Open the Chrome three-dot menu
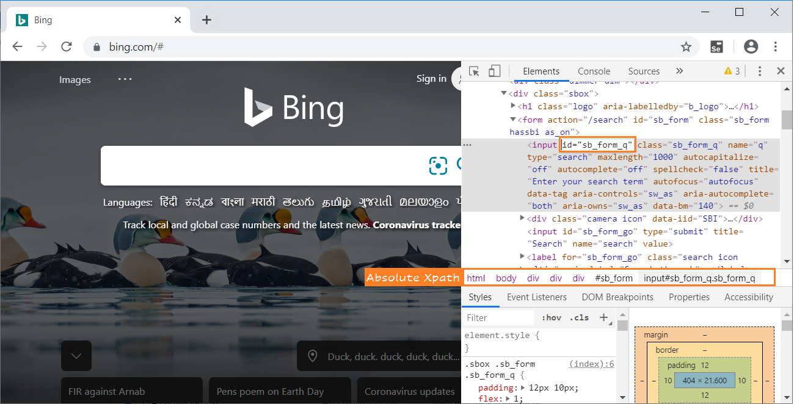The height and width of the screenshot is (404, 794). pos(776,47)
